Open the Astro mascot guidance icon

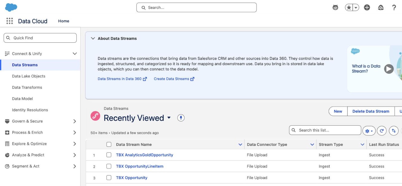click(x=335, y=8)
